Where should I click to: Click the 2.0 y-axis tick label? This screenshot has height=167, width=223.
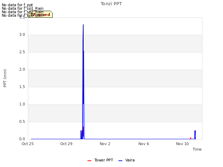tap(22, 70)
